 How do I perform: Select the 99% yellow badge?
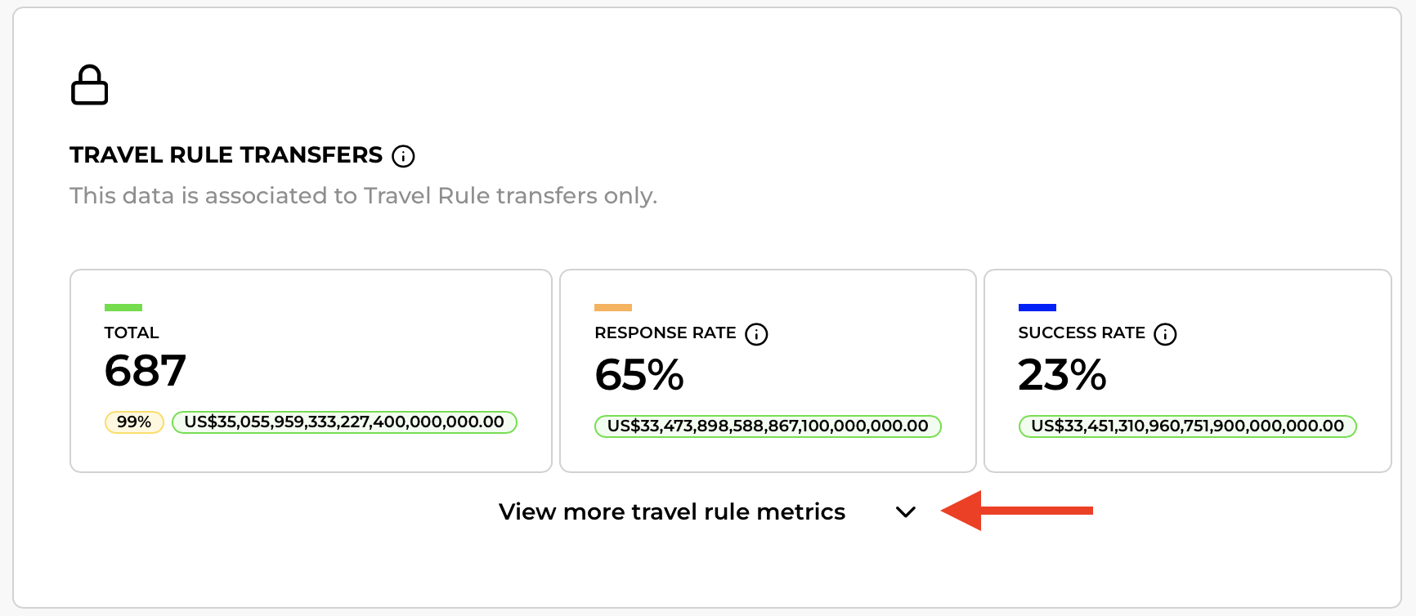pos(134,422)
